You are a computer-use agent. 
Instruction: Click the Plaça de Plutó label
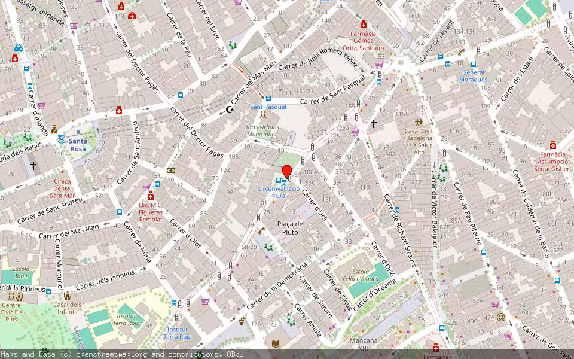click(x=290, y=228)
